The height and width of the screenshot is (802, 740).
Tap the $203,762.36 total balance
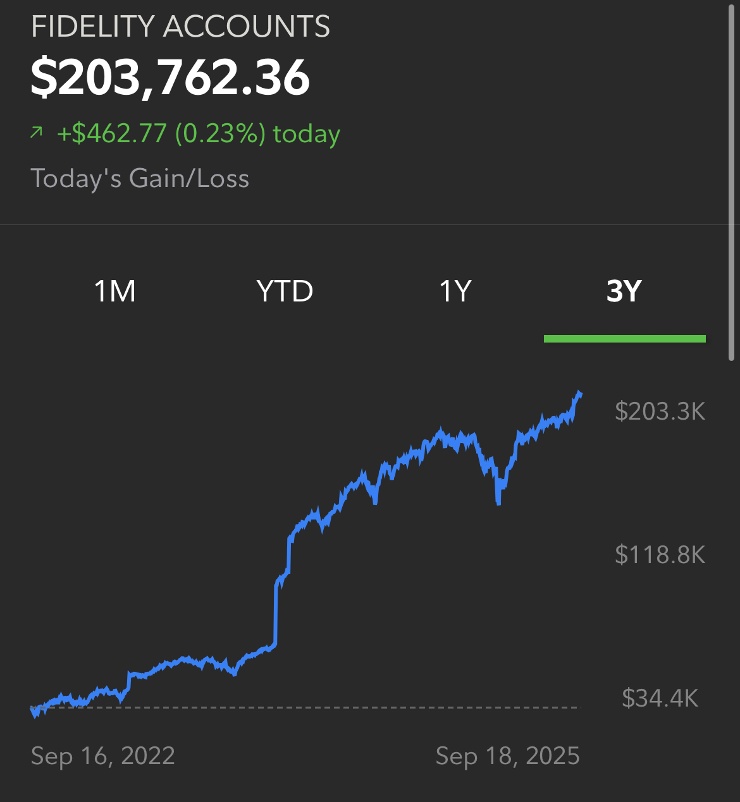pos(170,78)
